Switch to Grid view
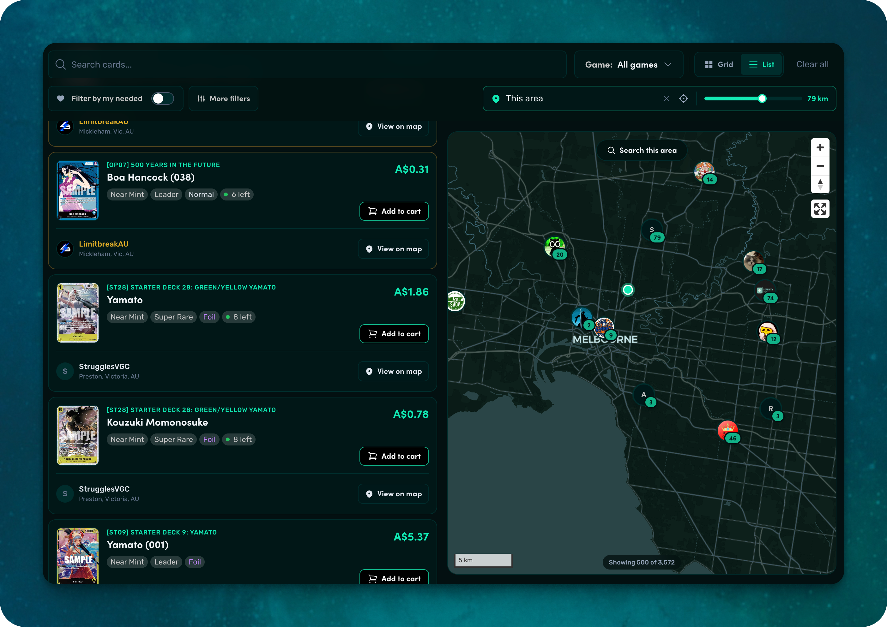Image resolution: width=887 pixels, height=627 pixels. point(719,64)
